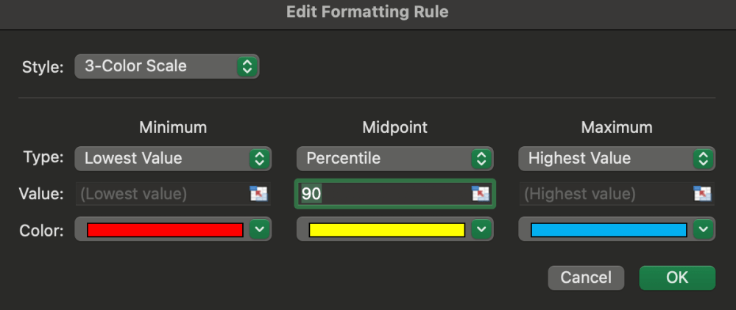Viewport: 736px width, 310px height.
Task: Open the Style 3-Color Scale dropdown
Action: pos(166,66)
